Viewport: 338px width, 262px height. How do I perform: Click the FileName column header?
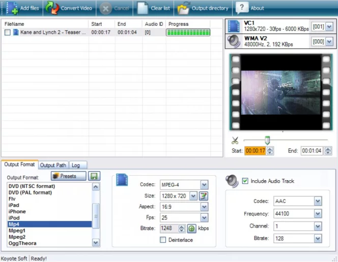pyautogui.click(x=45, y=24)
